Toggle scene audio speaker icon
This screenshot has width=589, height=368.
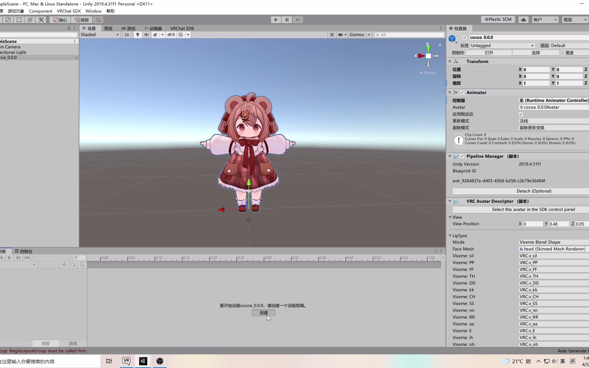[x=147, y=35]
